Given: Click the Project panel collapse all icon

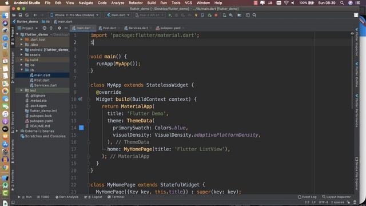Looking at the screenshot, I should pyautogui.click(x=51, y=28).
